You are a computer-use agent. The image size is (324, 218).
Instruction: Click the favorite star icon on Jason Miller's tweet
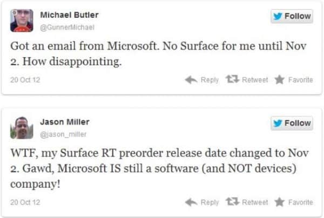point(279,202)
